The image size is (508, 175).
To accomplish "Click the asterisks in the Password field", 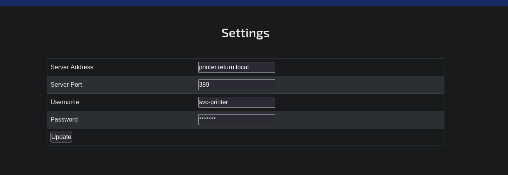I will pos(207,118).
